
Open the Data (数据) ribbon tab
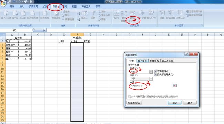point(55,7)
